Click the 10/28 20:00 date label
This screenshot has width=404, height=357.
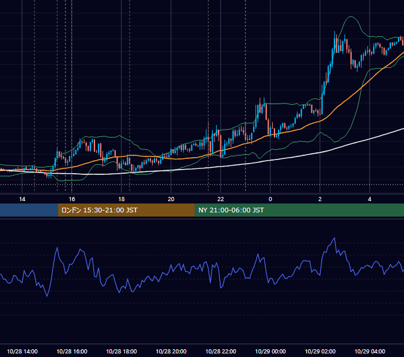pyautogui.click(x=171, y=351)
